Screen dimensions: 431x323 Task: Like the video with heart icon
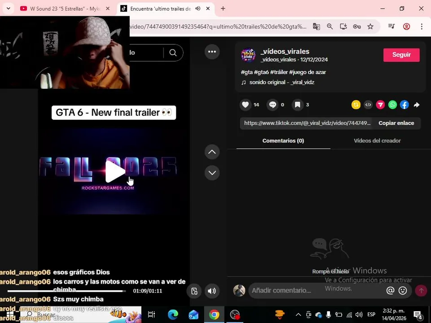coord(245,105)
